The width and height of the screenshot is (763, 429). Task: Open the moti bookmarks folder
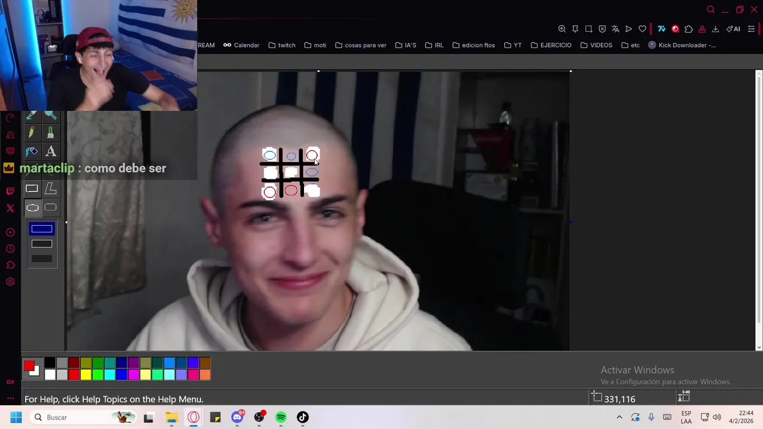[x=315, y=45]
